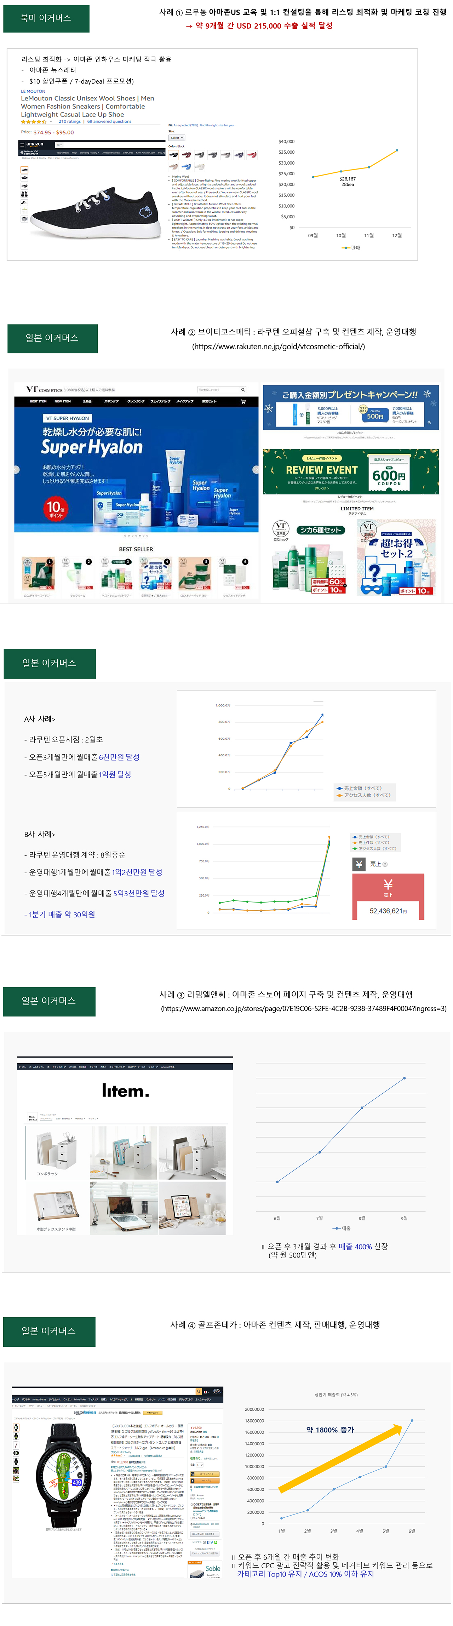Open best seller item ranked 6
Image resolution: width=453 pixels, height=1626 pixels.
pyautogui.click(x=234, y=574)
